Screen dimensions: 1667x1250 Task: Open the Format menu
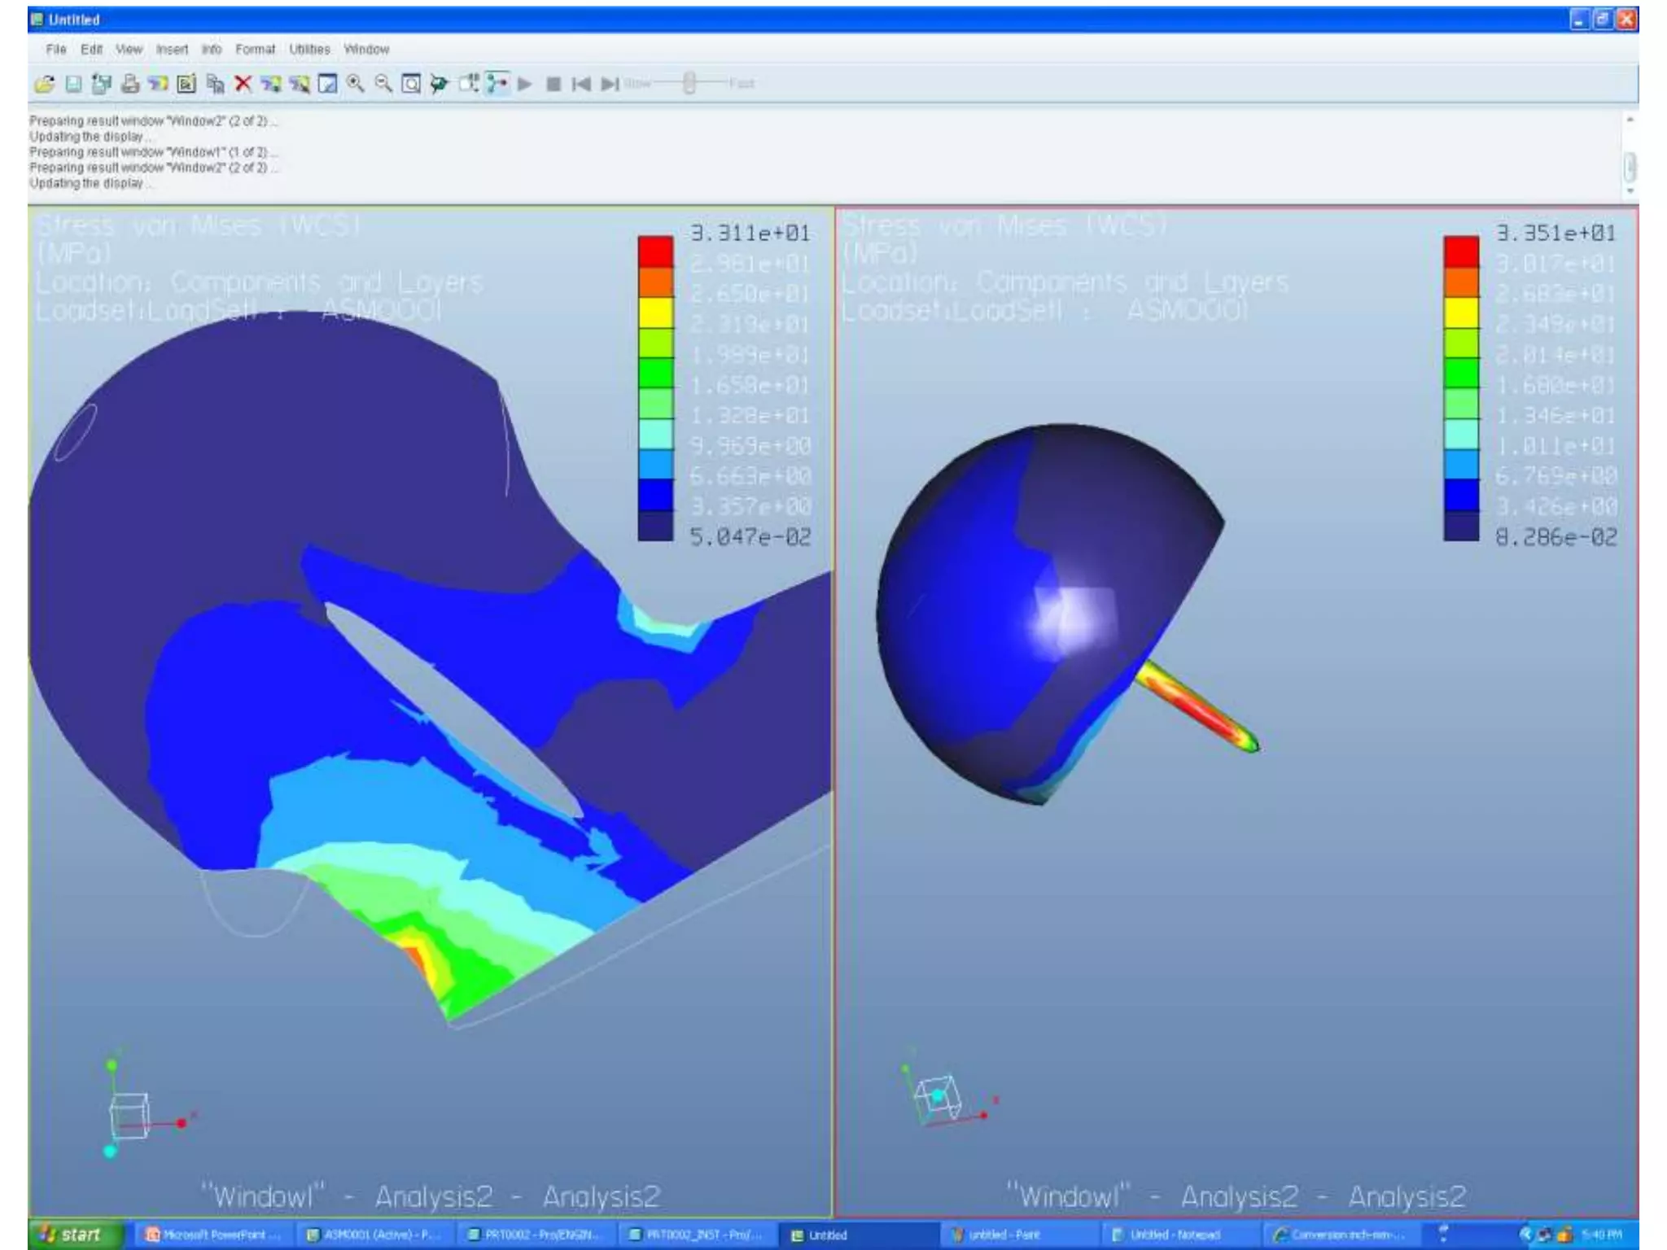pyautogui.click(x=255, y=50)
